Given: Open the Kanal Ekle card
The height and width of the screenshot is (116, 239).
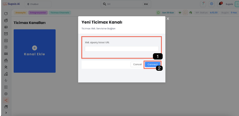Looking at the screenshot, I should 34,51.
